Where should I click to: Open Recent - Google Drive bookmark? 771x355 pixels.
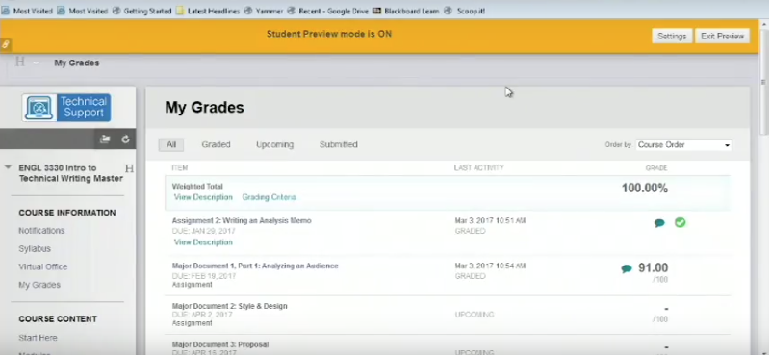pos(327,11)
